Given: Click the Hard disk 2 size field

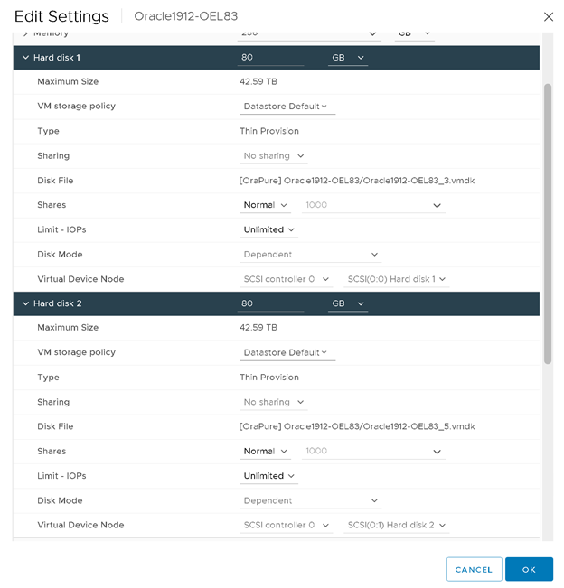Looking at the screenshot, I should click(270, 303).
